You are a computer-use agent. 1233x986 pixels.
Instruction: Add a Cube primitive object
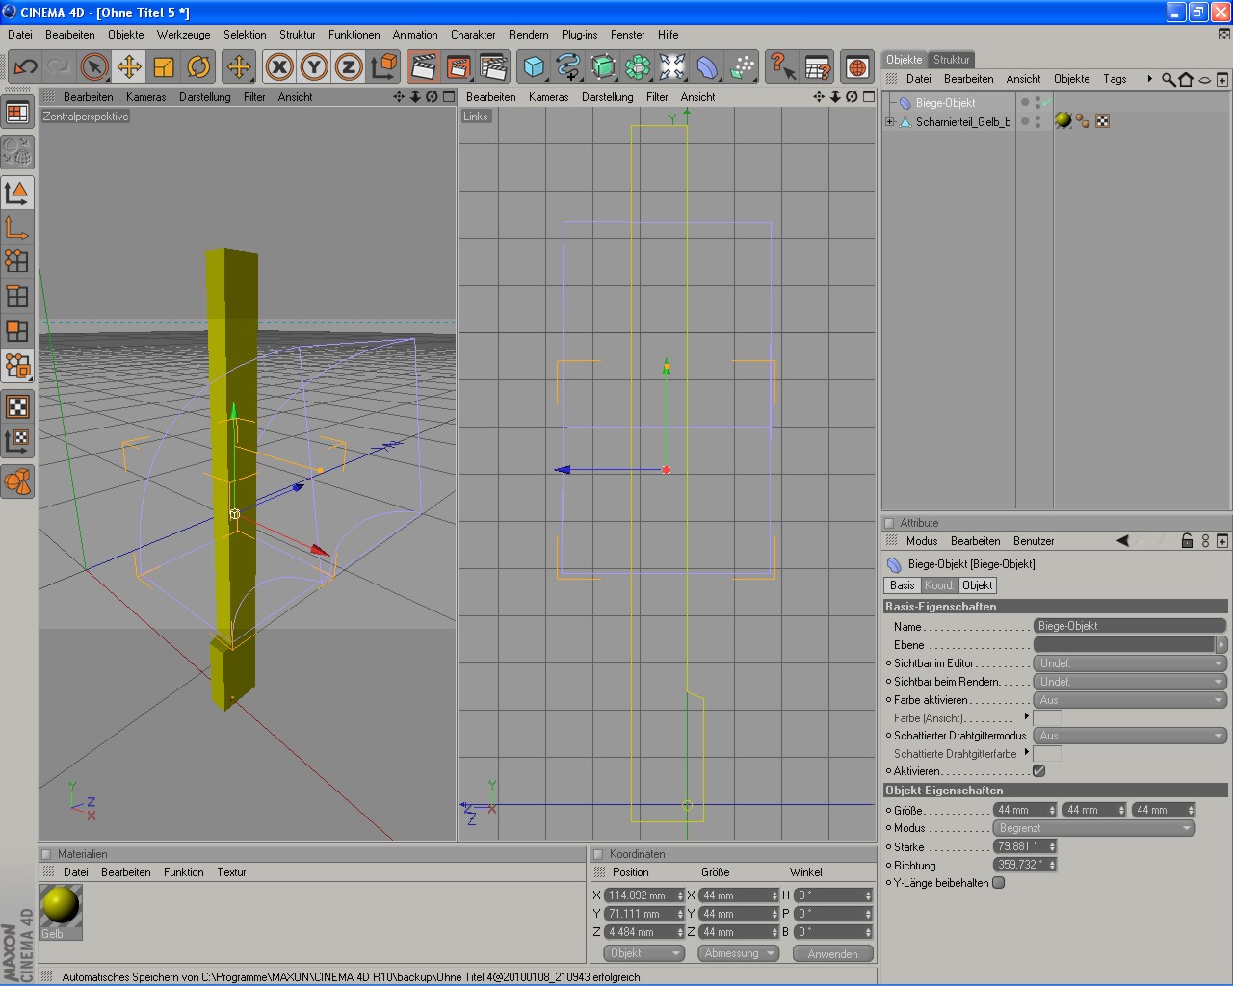coord(534,66)
